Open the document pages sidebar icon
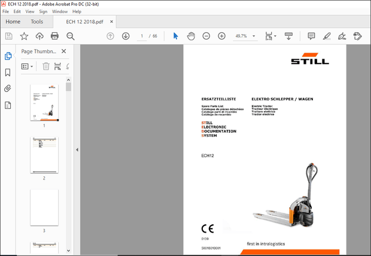The height and width of the screenshot is (256, 371). click(x=8, y=105)
